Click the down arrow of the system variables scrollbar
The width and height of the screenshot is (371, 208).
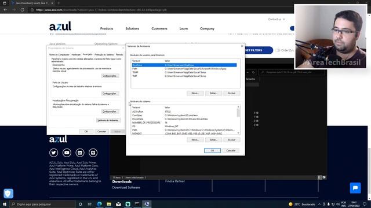pos(238,133)
